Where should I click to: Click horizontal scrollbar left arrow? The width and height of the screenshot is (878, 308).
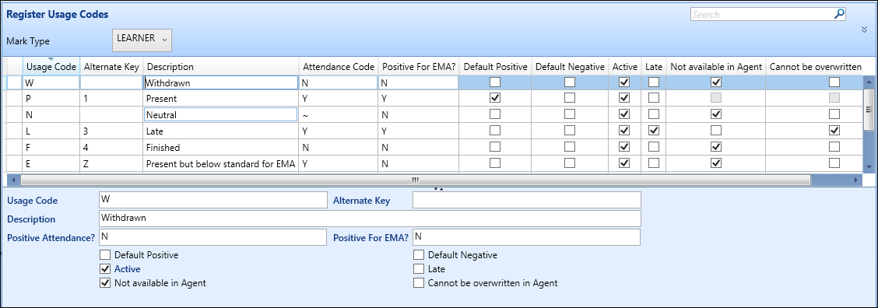(14, 180)
